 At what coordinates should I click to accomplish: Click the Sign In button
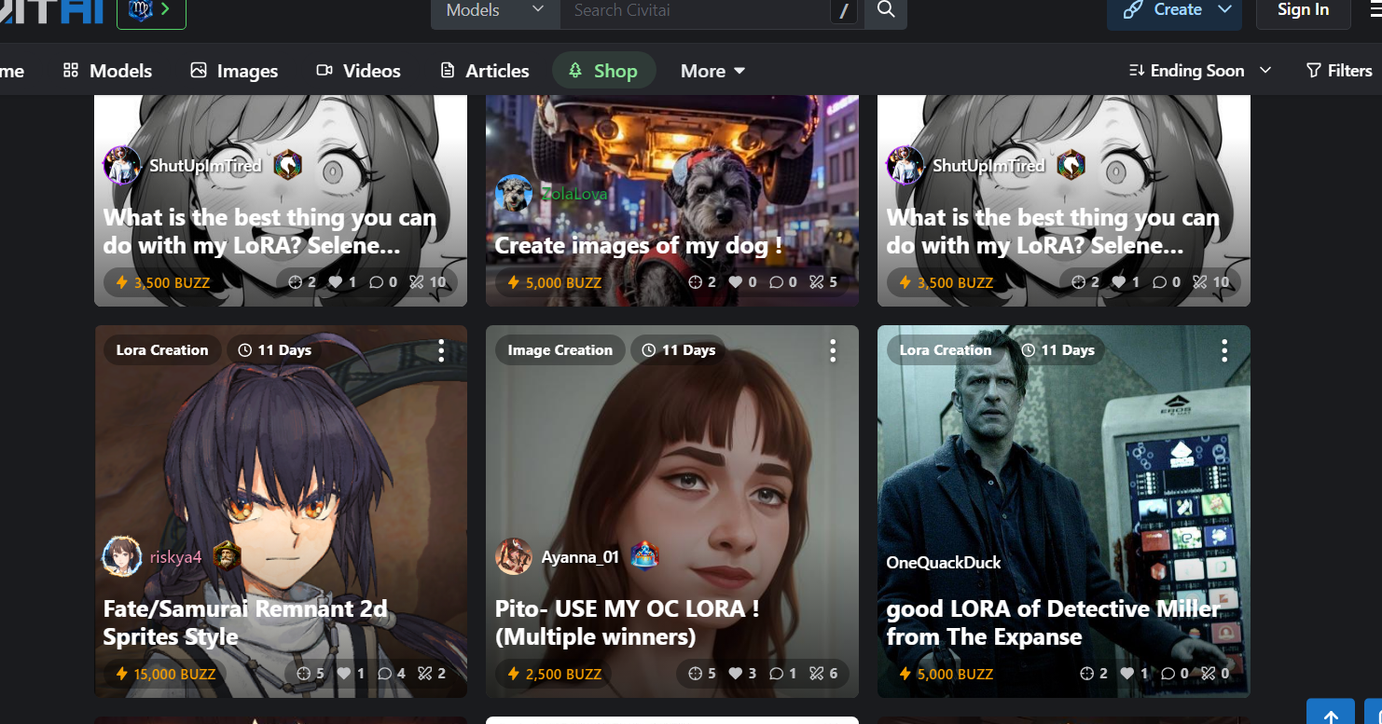(x=1303, y=10)
